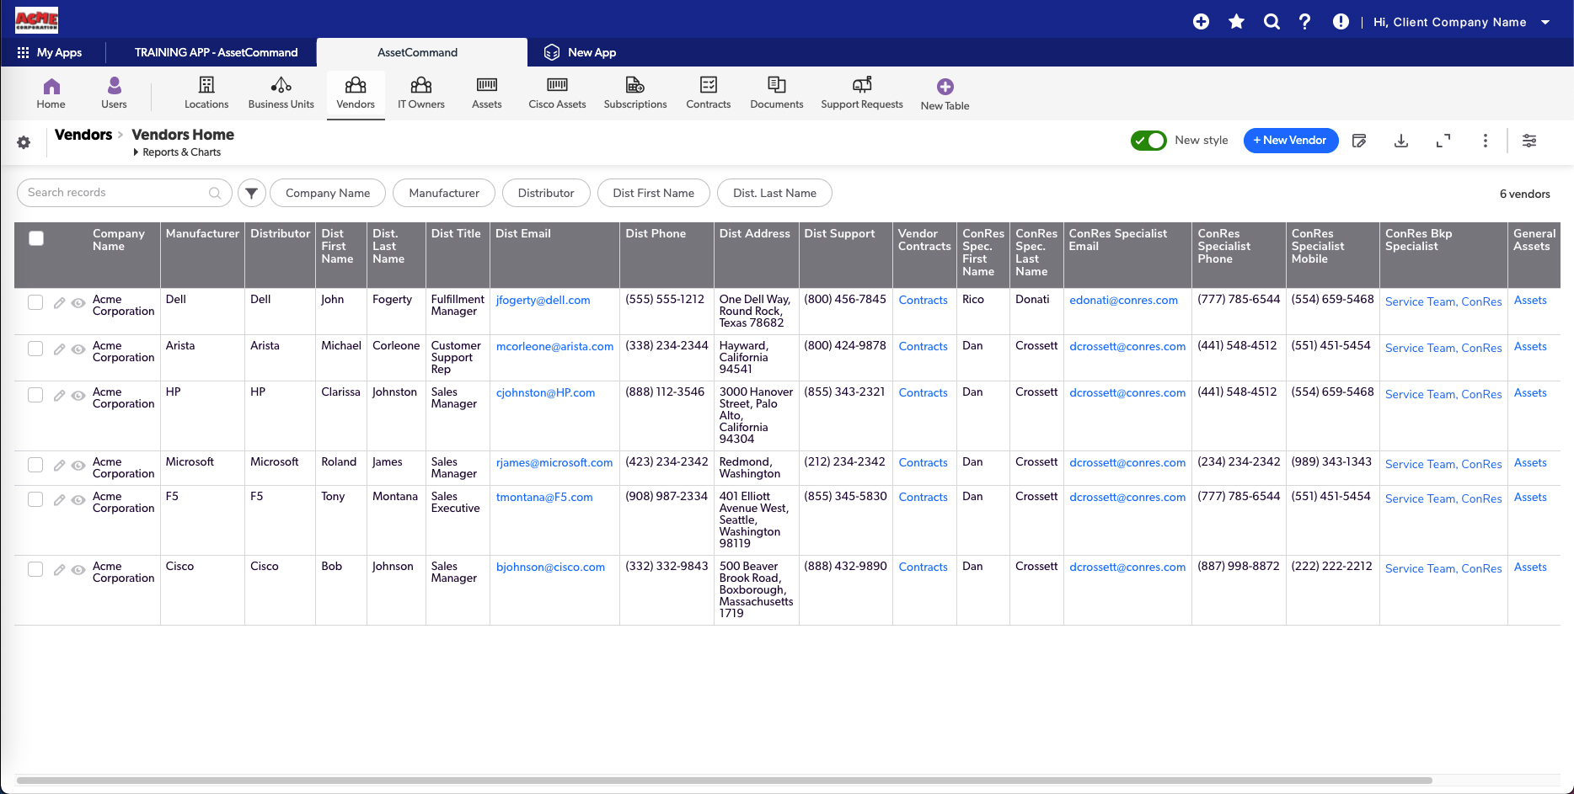The width and height of the screenshot is (1574, 794).
Task: Select the Vendors table tab
Action: tap(356, 93)
